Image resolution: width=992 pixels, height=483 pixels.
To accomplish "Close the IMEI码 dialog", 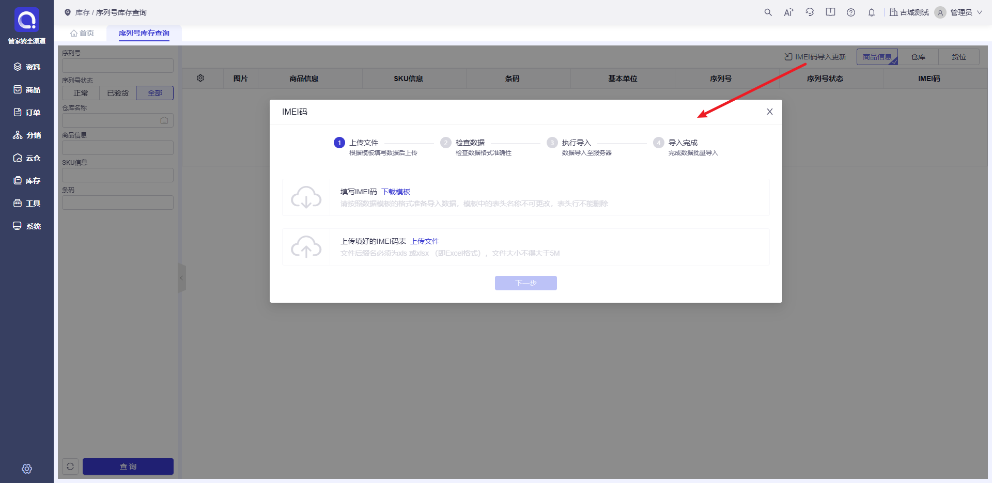I will [x=769, y=112].
